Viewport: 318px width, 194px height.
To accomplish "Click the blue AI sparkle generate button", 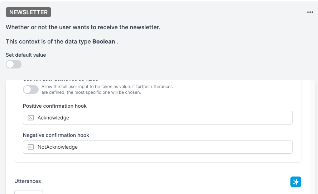I will click(296, 182).
